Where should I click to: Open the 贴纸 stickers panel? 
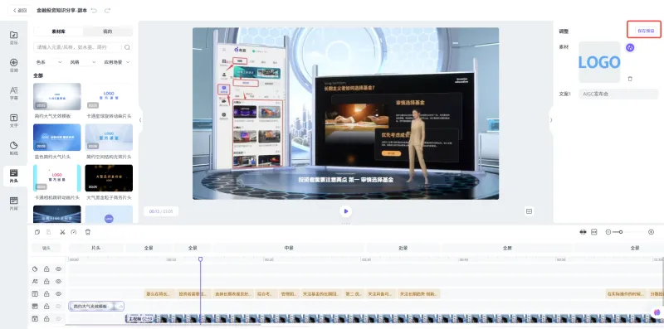point(13,148)
